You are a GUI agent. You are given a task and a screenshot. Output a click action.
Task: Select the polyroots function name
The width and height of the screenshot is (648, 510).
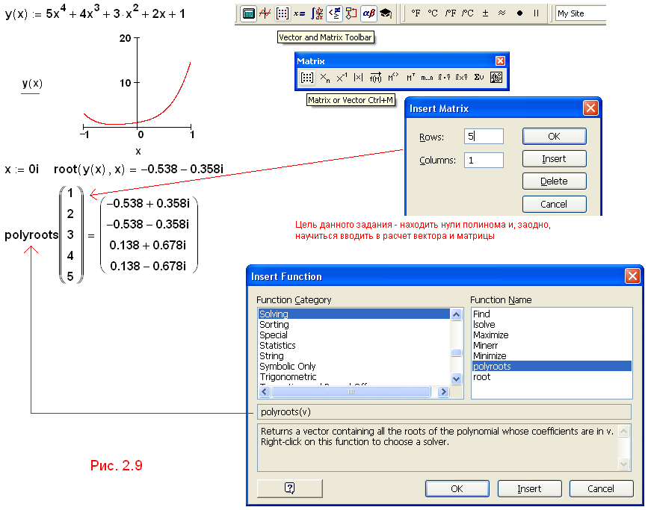(552, 367)
